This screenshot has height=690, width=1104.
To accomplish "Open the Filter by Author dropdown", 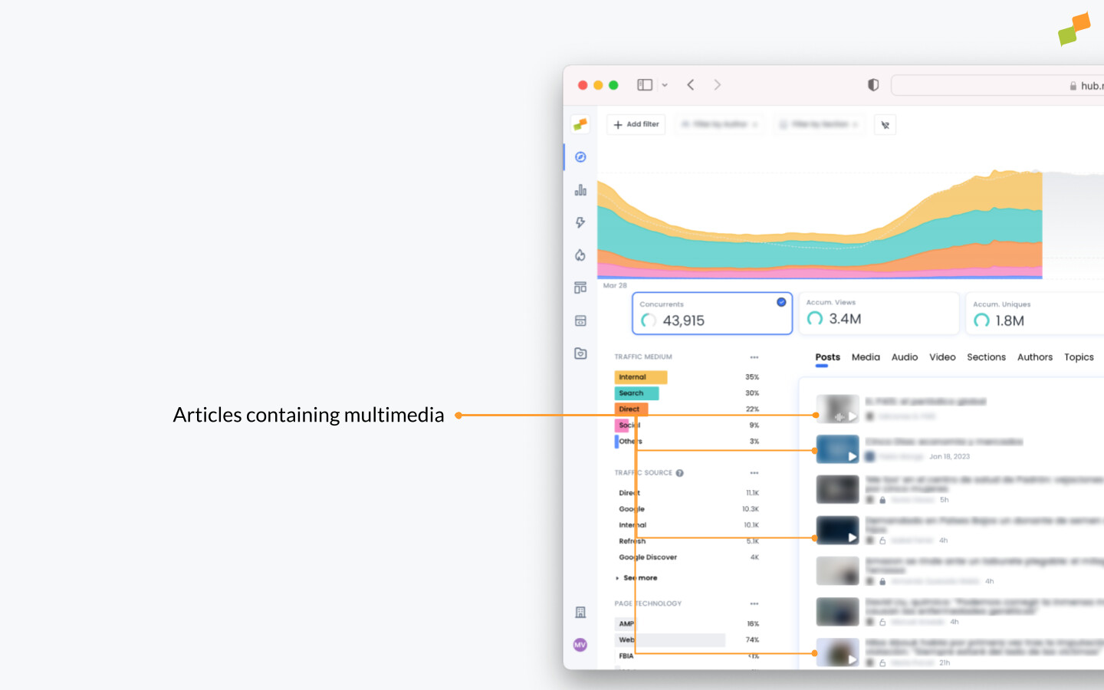I will point(718,124).
